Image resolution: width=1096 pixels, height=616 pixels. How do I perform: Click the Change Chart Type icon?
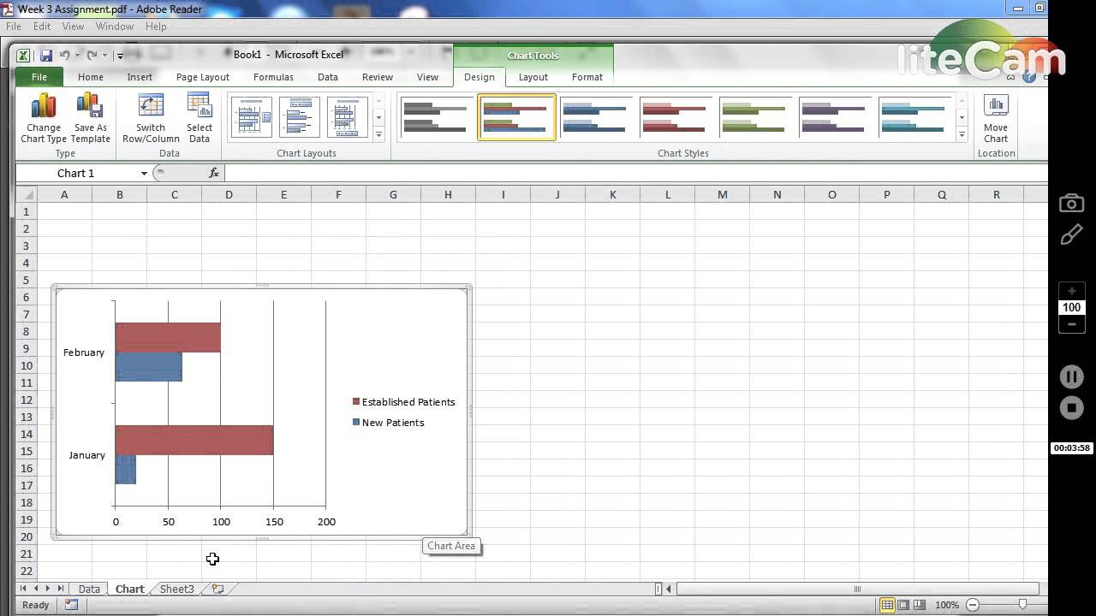pos(44,118)
